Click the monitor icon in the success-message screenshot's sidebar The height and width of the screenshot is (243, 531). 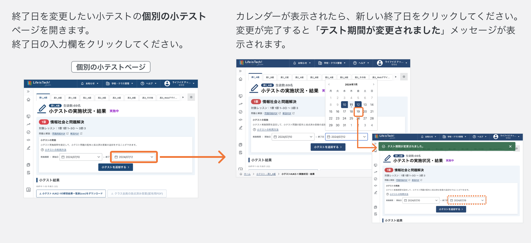click(375, 165)
